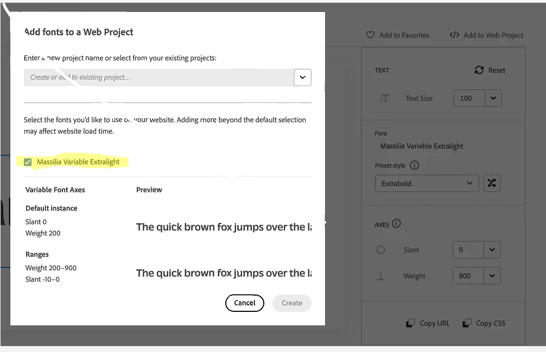Expand the Slant value dropdown arrow

(x=492, y=249)
